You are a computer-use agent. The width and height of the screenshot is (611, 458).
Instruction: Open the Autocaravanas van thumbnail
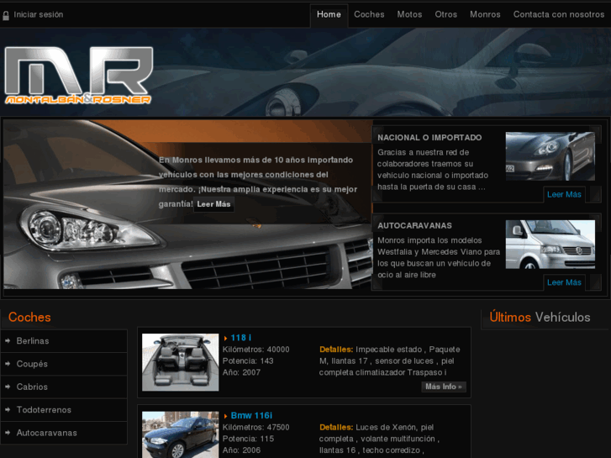coord(550,245)
